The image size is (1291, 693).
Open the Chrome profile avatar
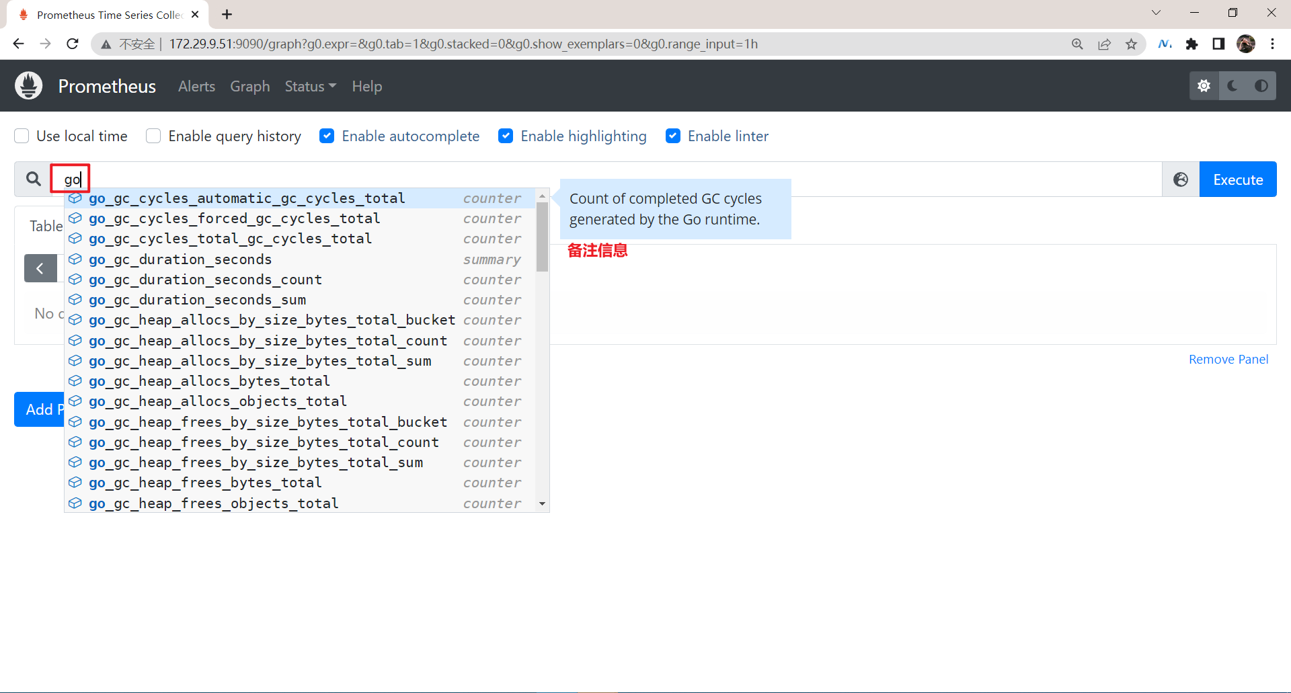[x=1246, y=44]
